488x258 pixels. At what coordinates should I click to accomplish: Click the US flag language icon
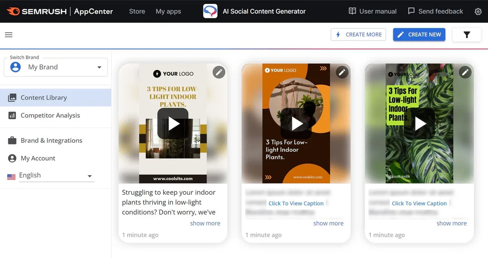point(11,176)
